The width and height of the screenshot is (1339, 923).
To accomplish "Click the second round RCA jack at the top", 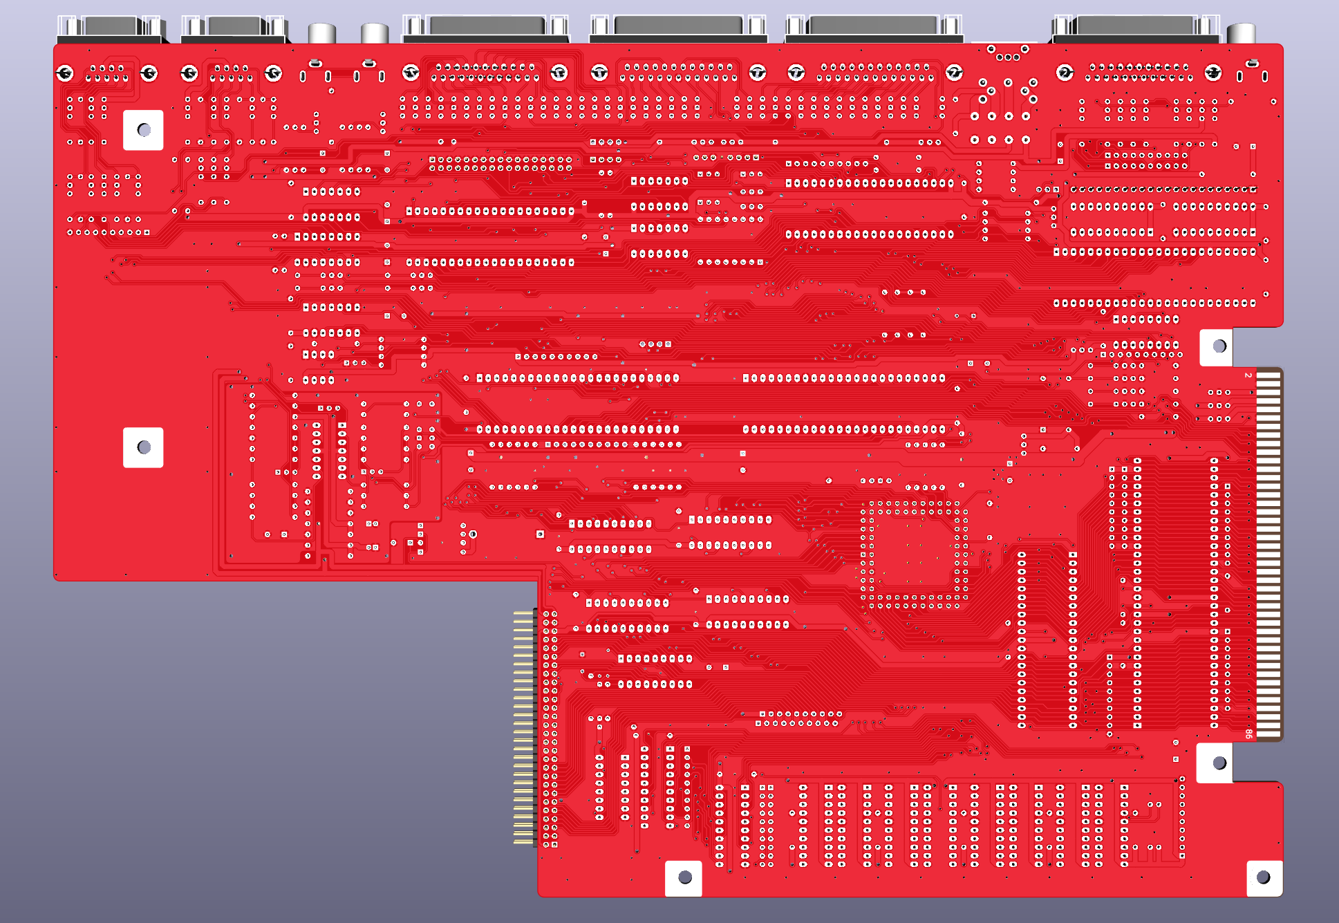I will [375, 32].
